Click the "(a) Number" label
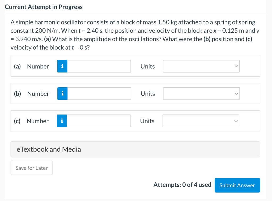 (x=32, y=66)
